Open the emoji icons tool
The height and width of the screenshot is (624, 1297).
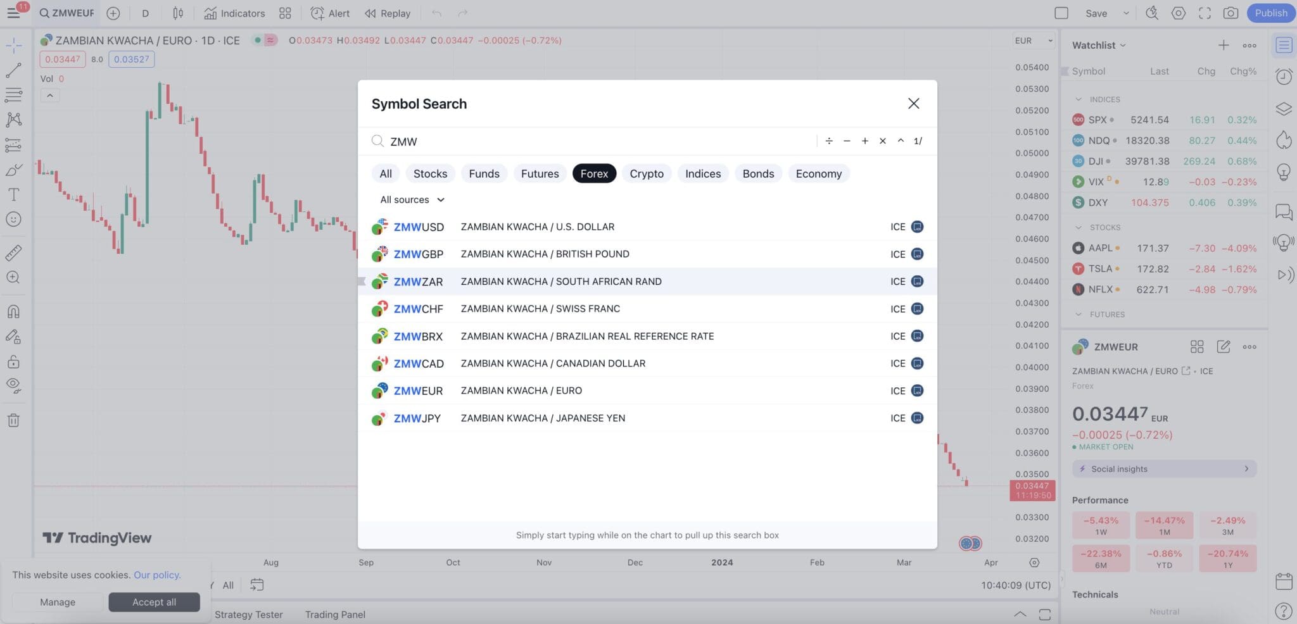(x=13, y=219)
